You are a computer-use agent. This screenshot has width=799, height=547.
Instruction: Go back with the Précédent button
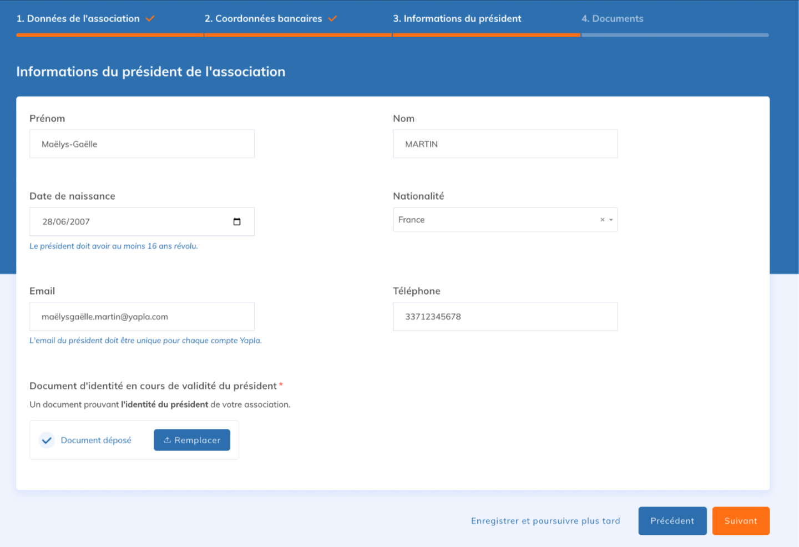(x=672, y=521)
